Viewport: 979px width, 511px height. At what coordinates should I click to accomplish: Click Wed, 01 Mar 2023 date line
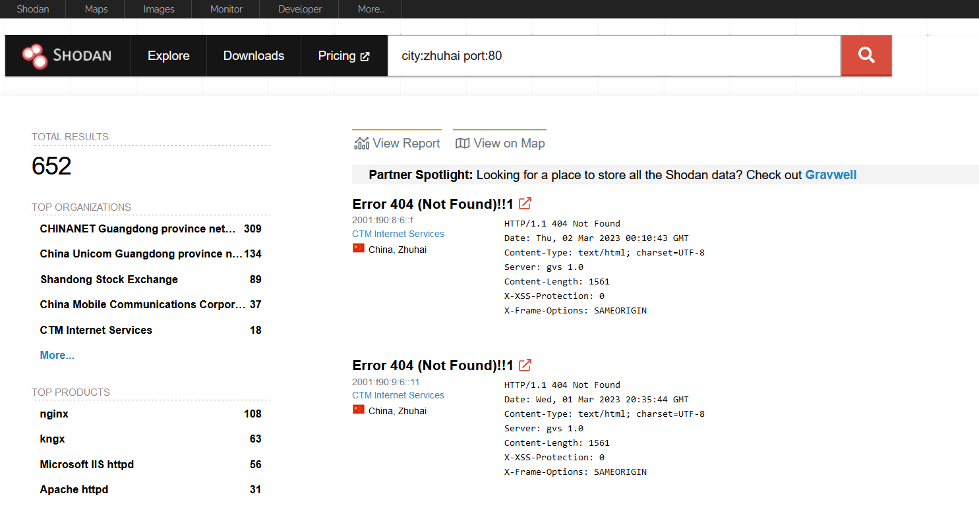tap(597, 399)
